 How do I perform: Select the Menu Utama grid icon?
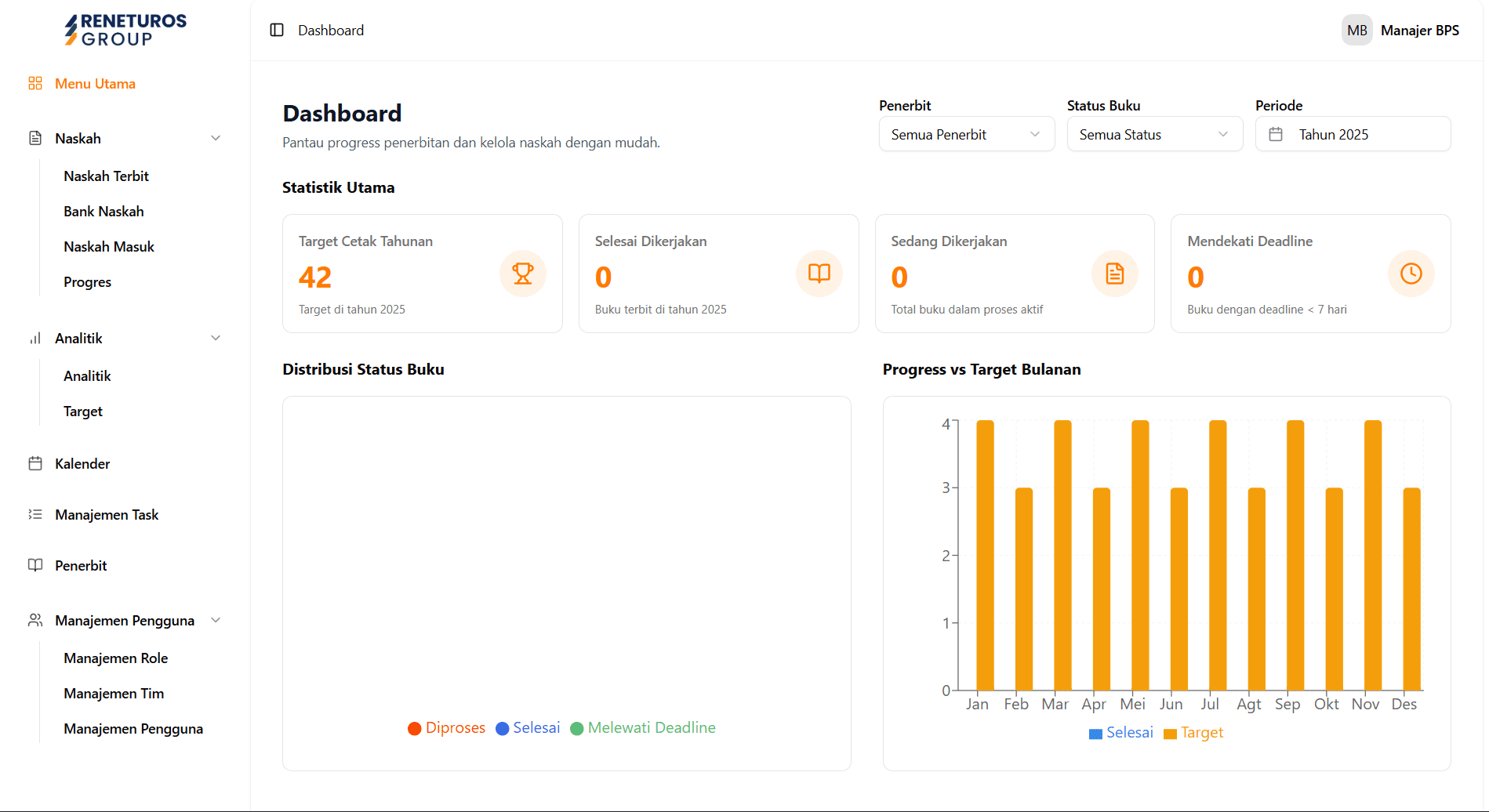(x=35, y=83)
